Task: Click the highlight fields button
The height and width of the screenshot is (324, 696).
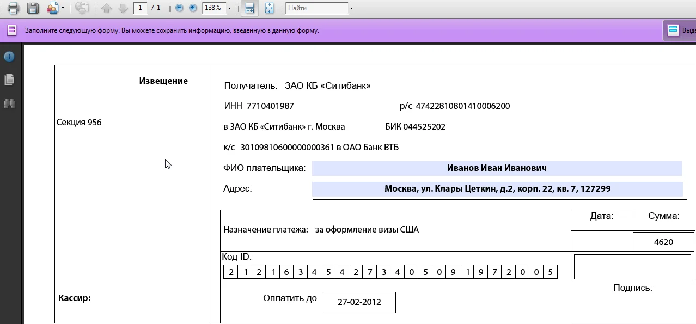Action: click(x=679, y=30)
